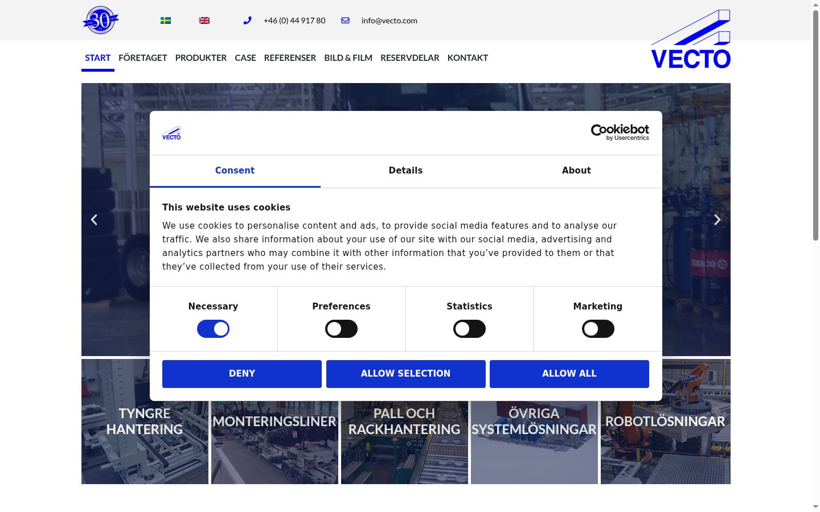Select the Consent tab

[235, 171]
